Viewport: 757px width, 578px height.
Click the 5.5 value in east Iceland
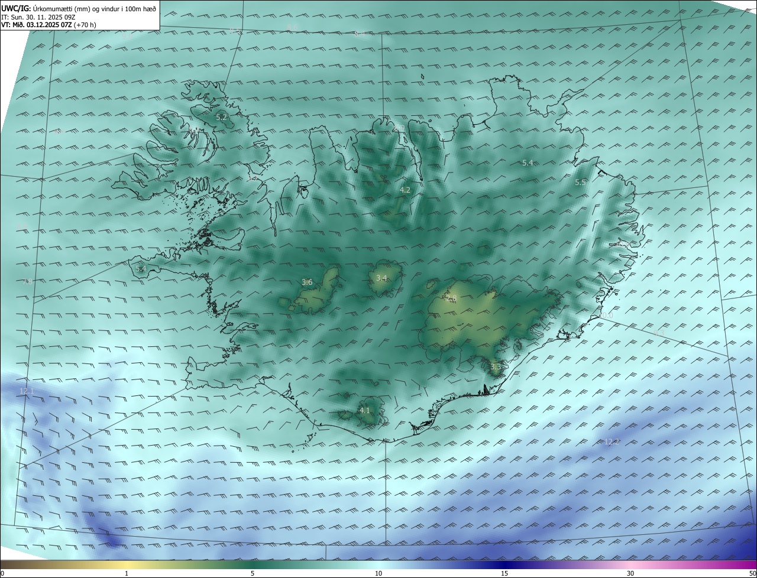pyautogui.click(x=580, y=183)
